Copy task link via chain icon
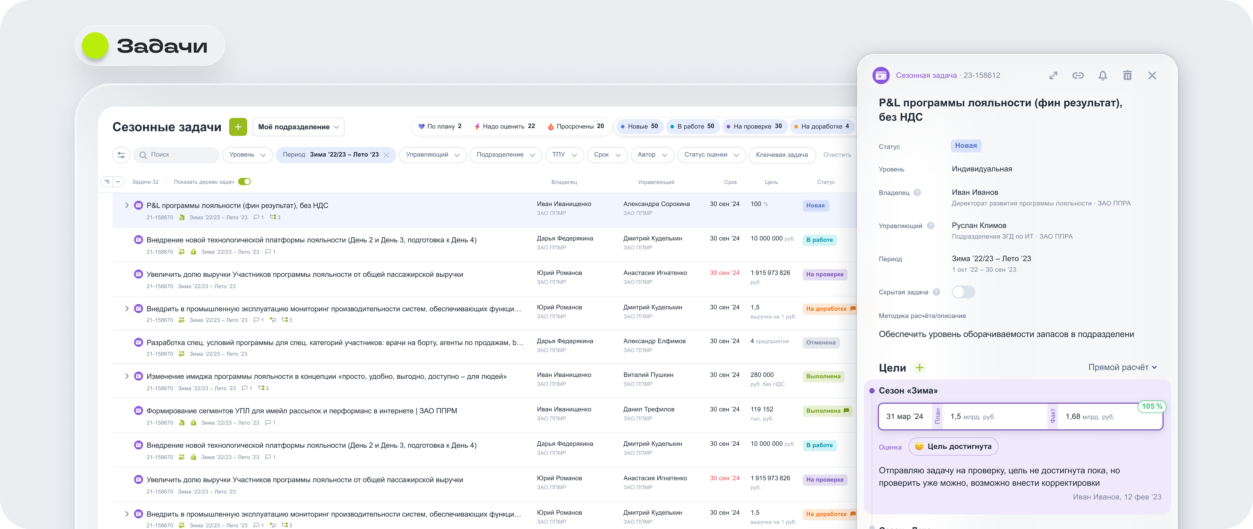The width and height of the screenshot is (1253, 529). tap(1078, 75)
